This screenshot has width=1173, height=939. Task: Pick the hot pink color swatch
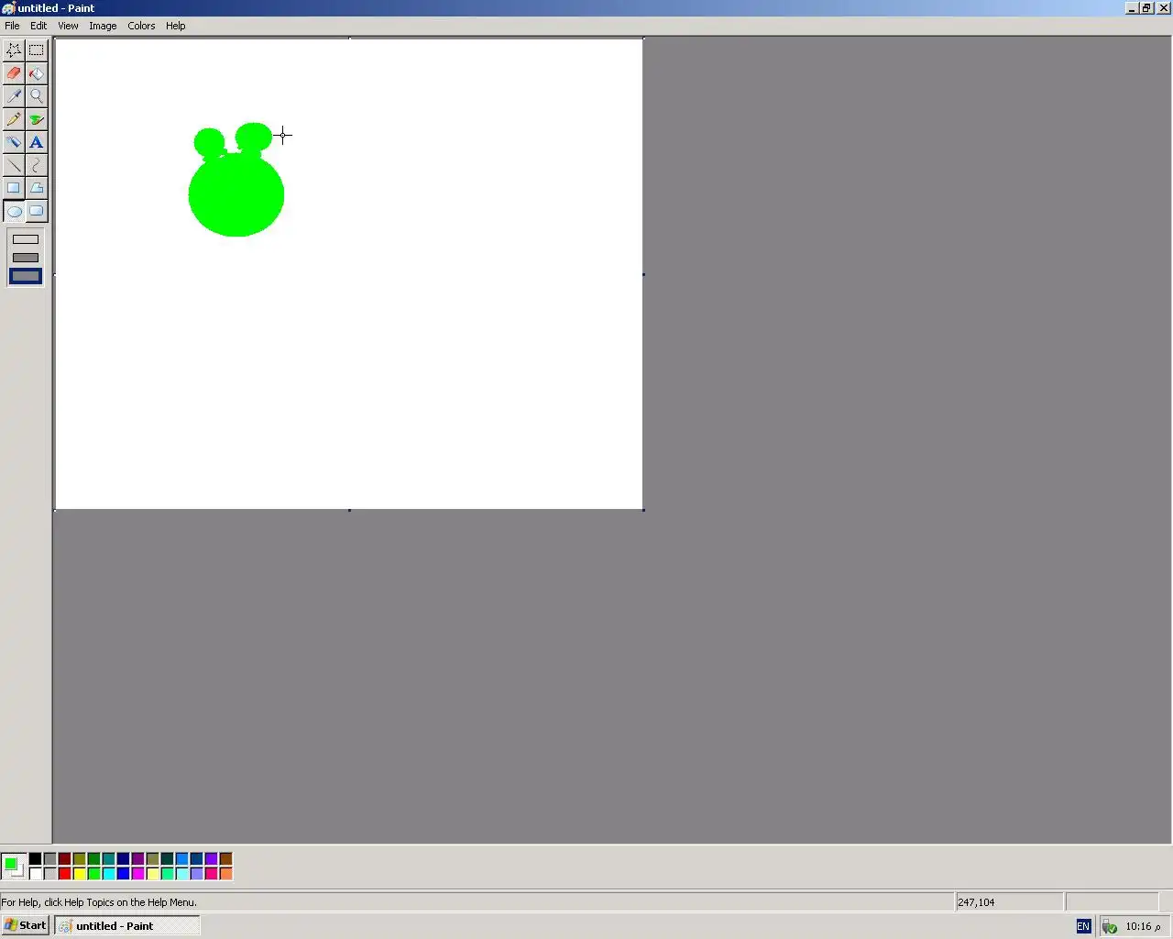point(211,874)
